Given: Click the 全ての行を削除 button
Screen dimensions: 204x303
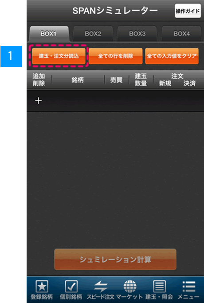Looking at the screenshot, I should tap(115, 56).
